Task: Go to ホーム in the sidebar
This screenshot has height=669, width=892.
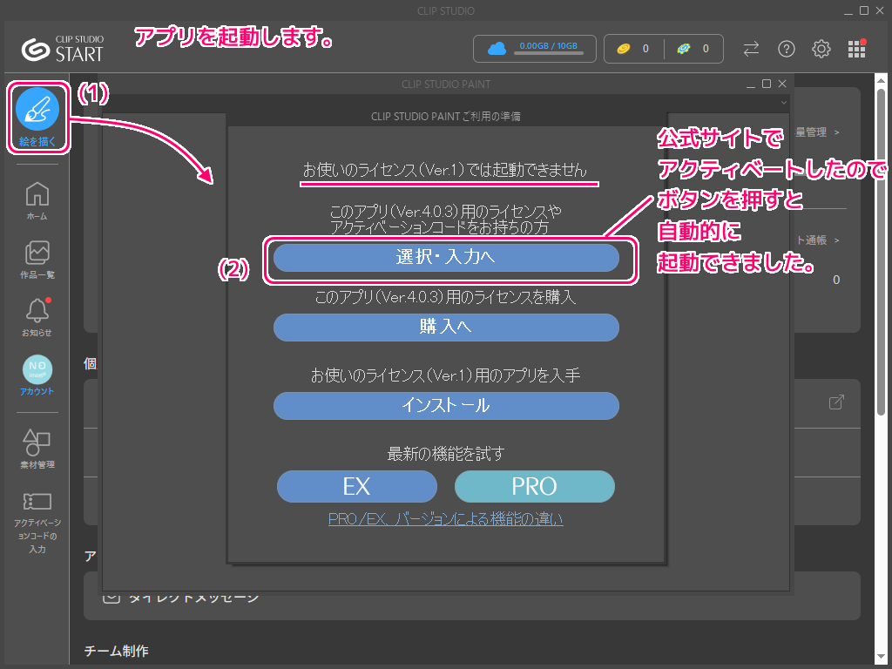Action: [37, 201]
